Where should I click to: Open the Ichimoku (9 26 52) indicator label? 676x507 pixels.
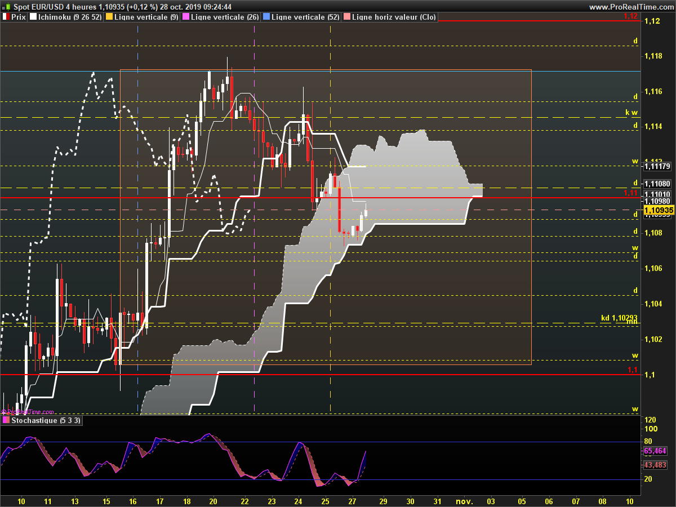tap(70, 17)
